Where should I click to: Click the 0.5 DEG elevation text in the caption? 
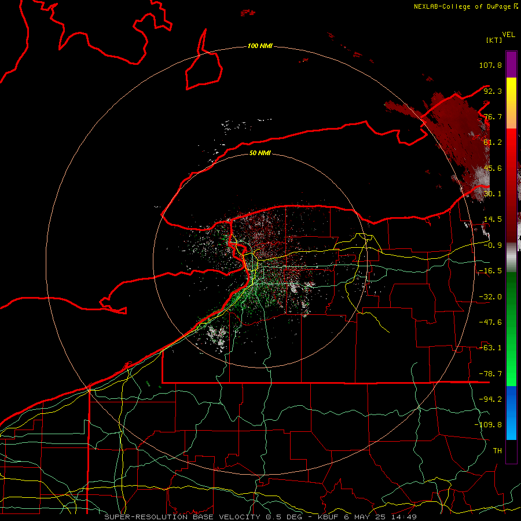coord(284,517)
